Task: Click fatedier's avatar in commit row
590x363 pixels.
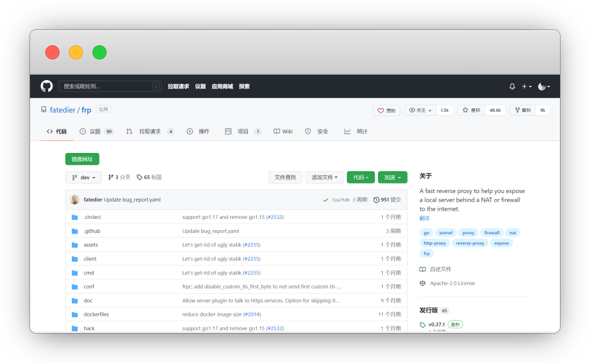Action: click(75, 199)
